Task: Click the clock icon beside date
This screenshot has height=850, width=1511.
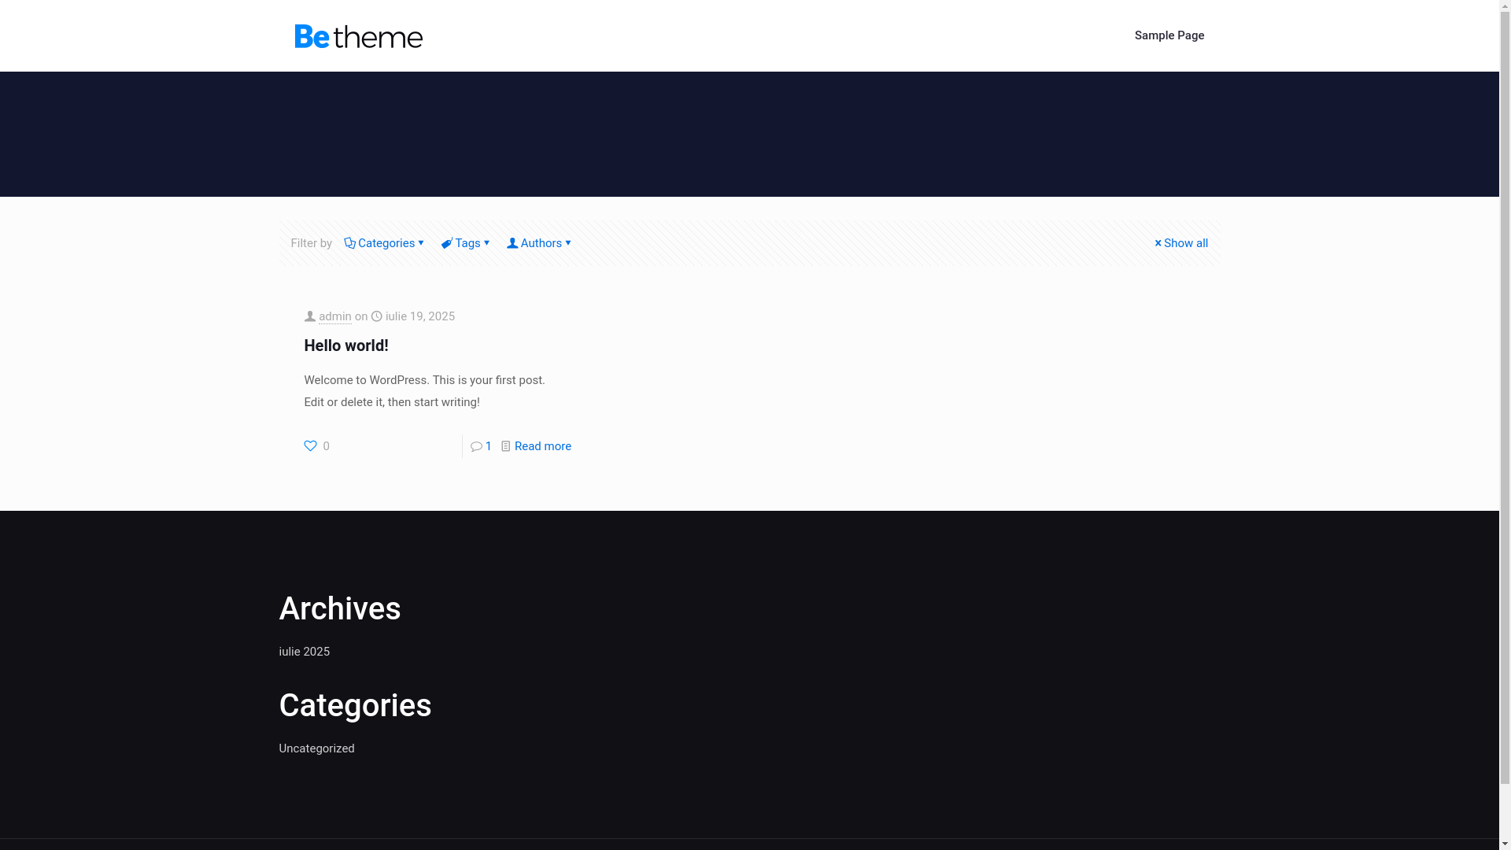Action: coord(377,316)
